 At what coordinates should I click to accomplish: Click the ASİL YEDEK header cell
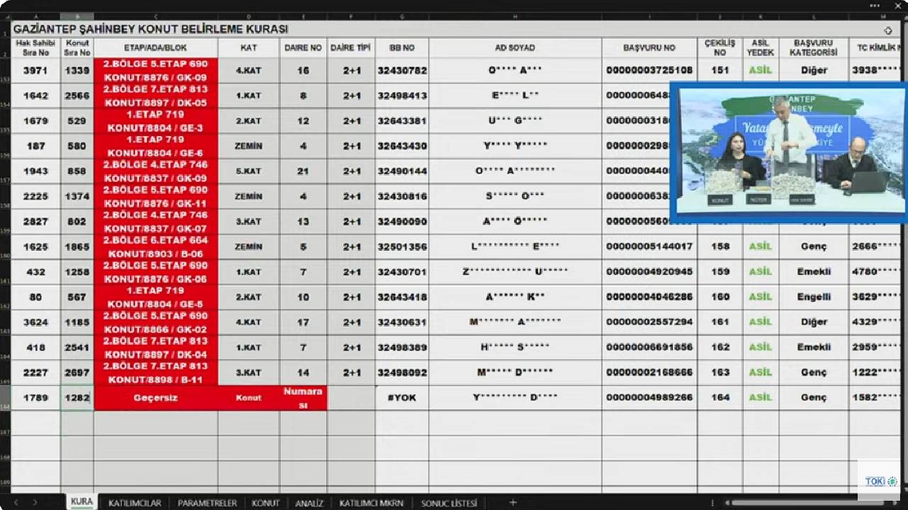(x=760, y=47)
